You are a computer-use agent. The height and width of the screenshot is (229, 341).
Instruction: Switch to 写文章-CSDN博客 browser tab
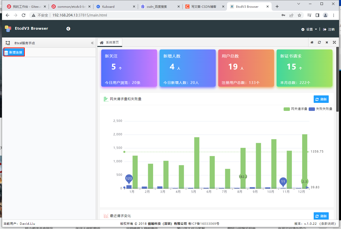point(204,6)
